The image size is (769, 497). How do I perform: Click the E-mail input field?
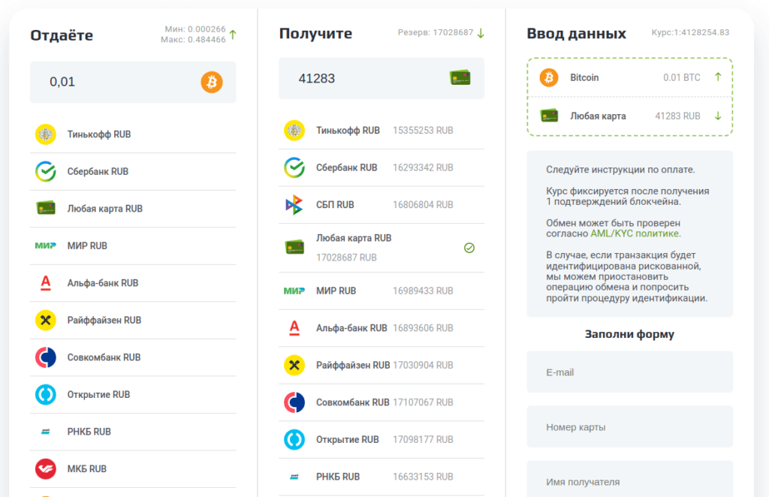[x=629, y=372]
